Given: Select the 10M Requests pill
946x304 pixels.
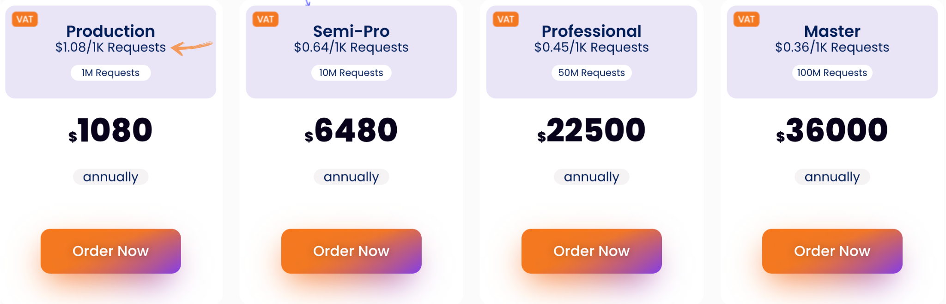Looking at the screenshot, I should pyautogui.click(x=352, y=73).
